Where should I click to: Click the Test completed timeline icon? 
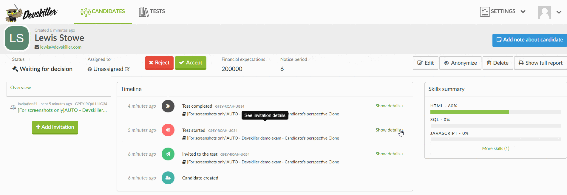tap(168, 106)
